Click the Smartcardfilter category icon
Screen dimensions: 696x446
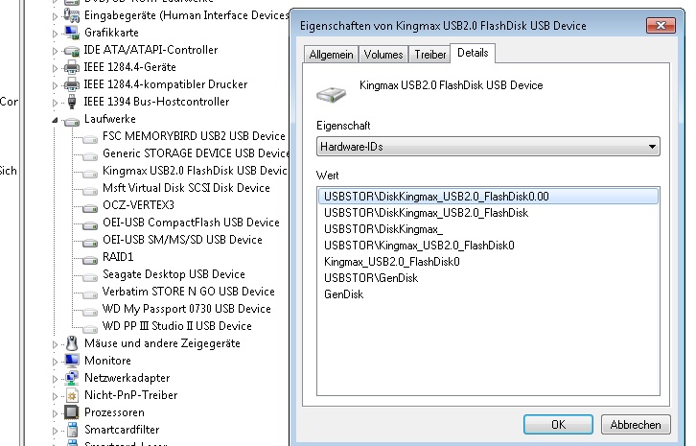pos(71,430)
